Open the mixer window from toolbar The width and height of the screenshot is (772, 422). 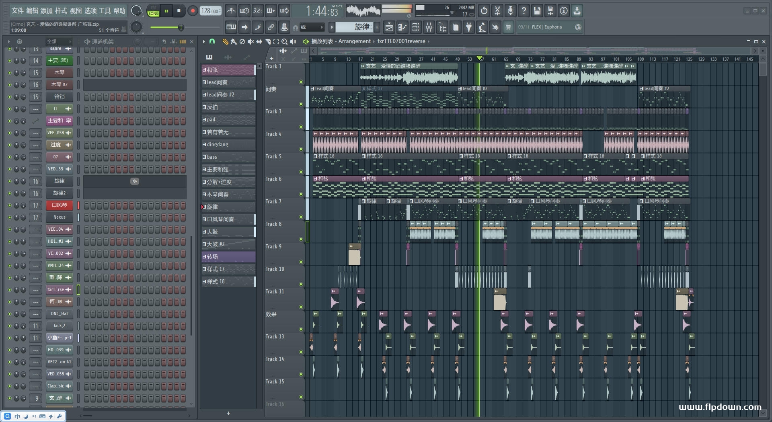[429, 27]
